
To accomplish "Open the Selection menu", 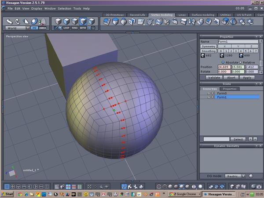I will click(x=64, y=8).
